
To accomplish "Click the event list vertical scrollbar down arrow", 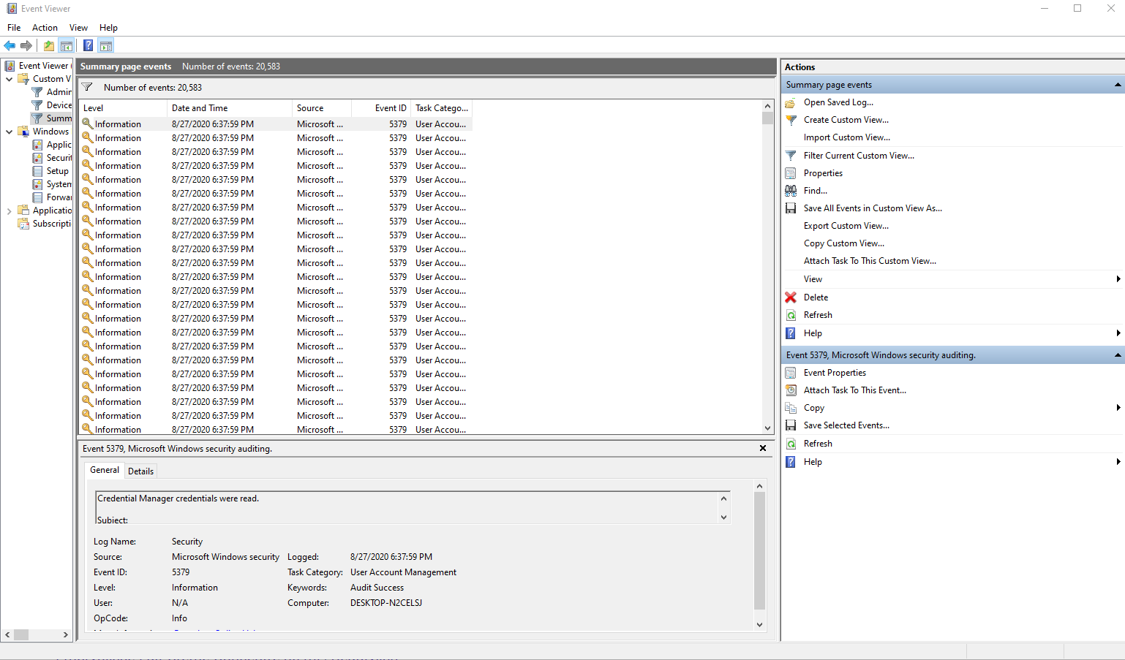I will (767, 428).
